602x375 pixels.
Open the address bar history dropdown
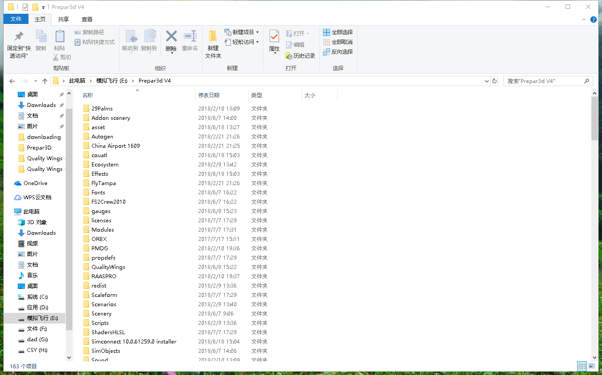tap(486, 81)
